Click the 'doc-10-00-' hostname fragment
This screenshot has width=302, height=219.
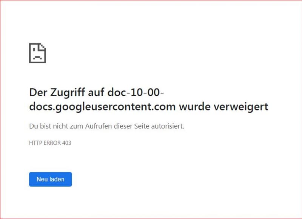pyautogui.click(x=136, y=92)
